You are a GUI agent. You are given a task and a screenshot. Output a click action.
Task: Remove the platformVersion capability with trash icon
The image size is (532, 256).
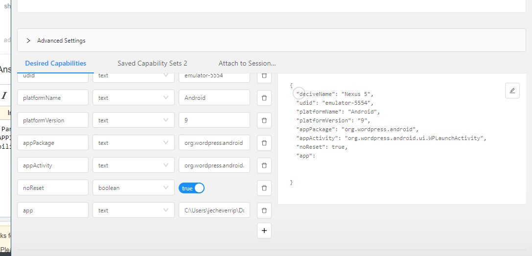tap(264, 120)
